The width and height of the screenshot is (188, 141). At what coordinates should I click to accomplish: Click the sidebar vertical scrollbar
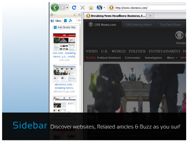coord(80,46)
